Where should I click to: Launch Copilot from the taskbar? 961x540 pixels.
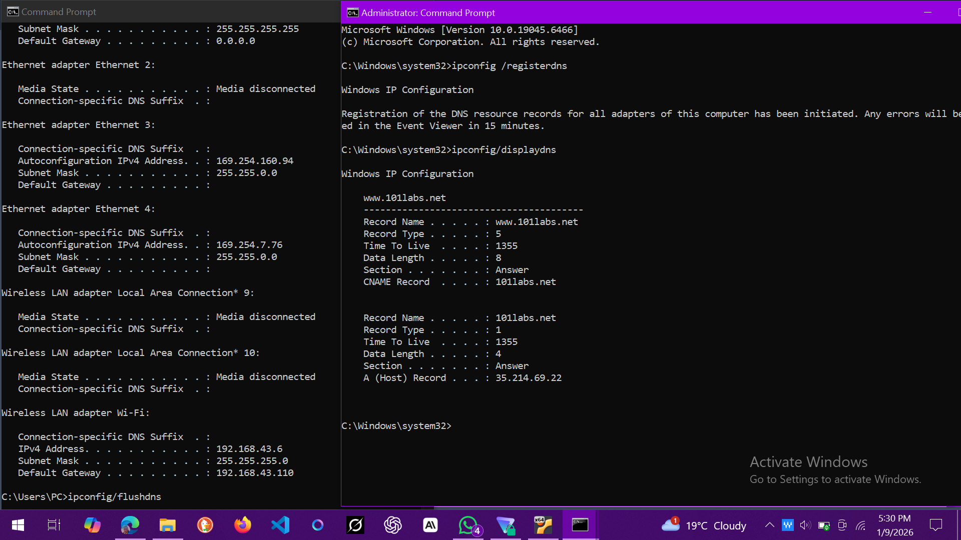[92, 525]
